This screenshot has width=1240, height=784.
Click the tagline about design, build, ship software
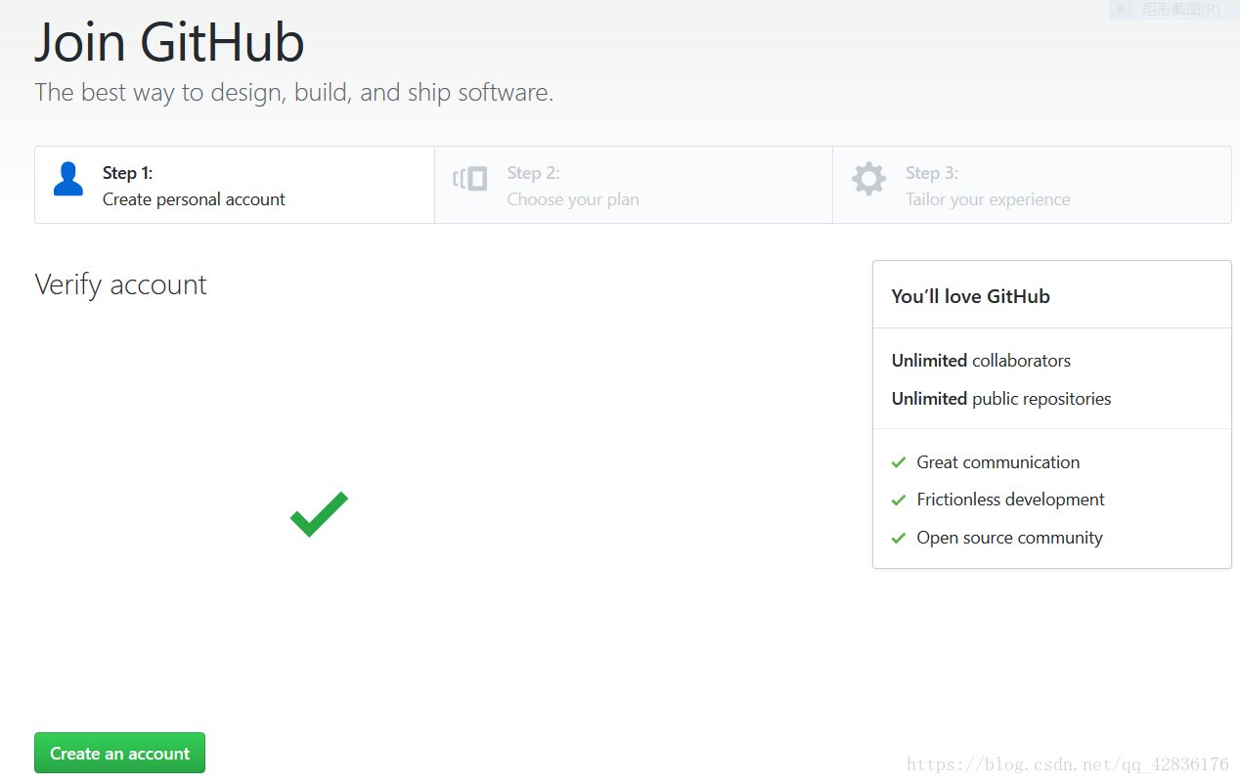(x=294, y=93)
